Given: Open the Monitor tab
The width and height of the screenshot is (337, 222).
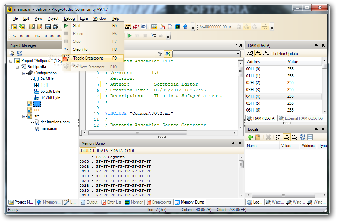Looking at the screenshot, I should (x=134, y=202).
